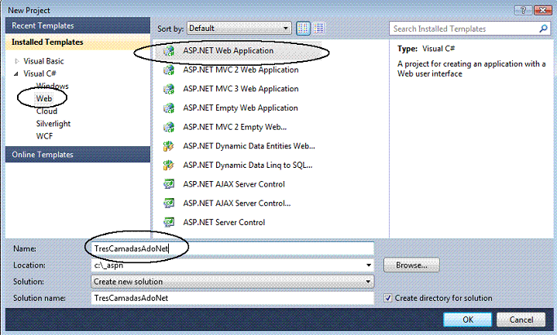
Task: Select the Web category under Visual C#
Action: click(x=44, y=99)
